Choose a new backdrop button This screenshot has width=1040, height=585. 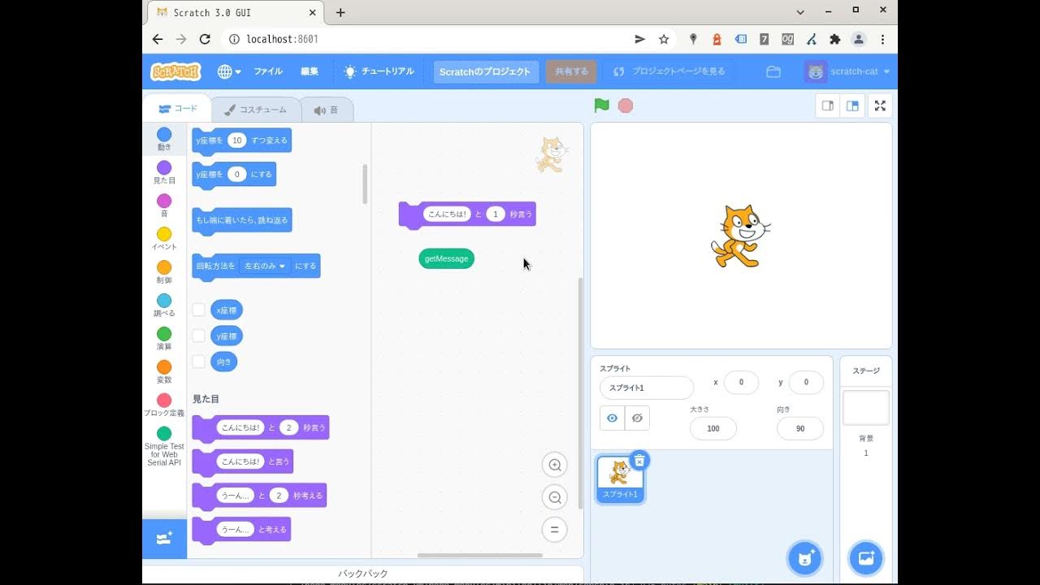pyautogui.click(x=866, y=558)
